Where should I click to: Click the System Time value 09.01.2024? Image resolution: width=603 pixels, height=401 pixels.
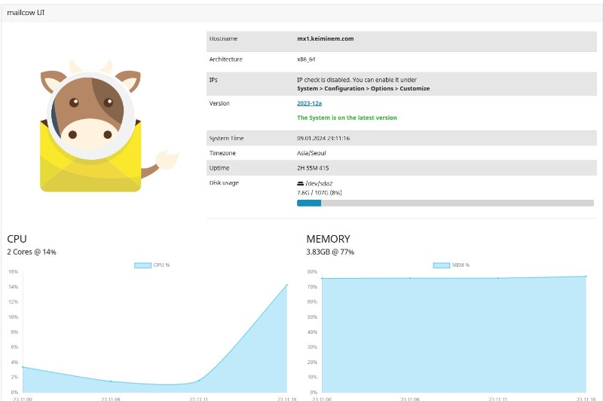(323, 139)
